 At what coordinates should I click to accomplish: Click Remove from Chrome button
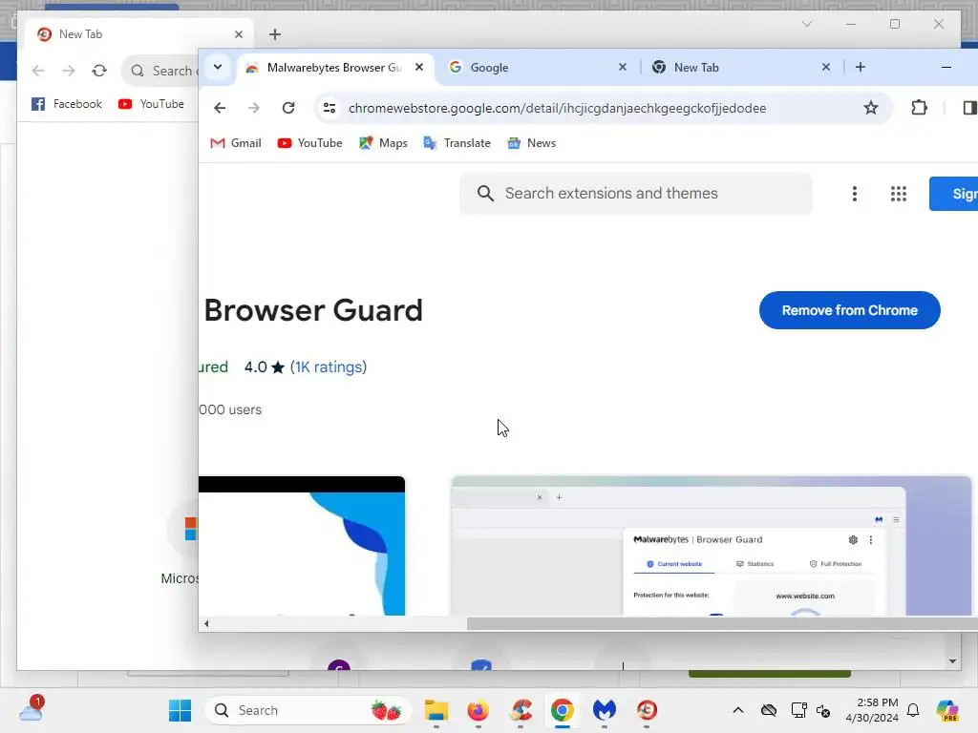tap(849, 310)
